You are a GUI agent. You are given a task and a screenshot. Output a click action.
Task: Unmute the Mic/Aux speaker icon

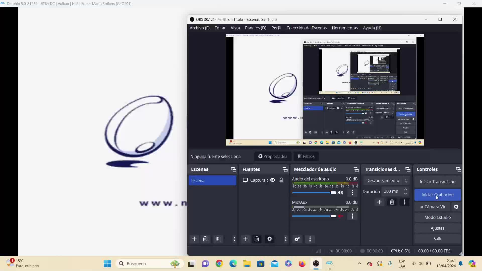point(341,216)
